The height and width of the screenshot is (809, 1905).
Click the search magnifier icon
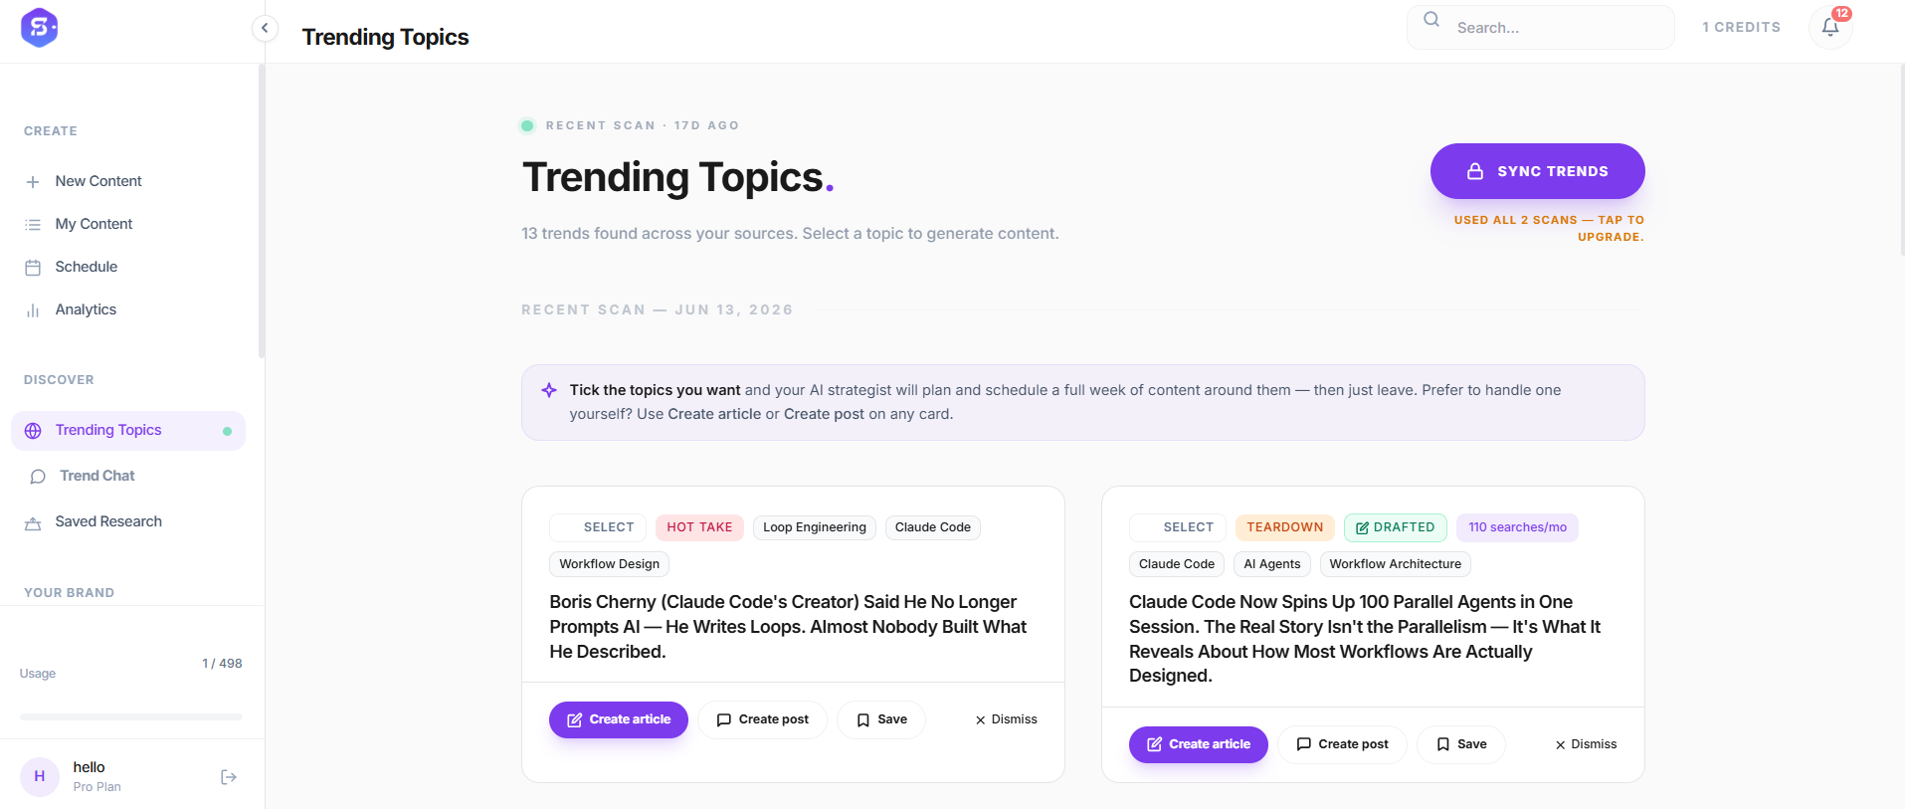pyautogui.click(x=1431, y=19)
